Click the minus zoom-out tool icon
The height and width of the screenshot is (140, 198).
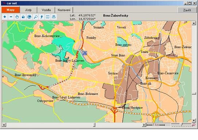tap(11, 17)
